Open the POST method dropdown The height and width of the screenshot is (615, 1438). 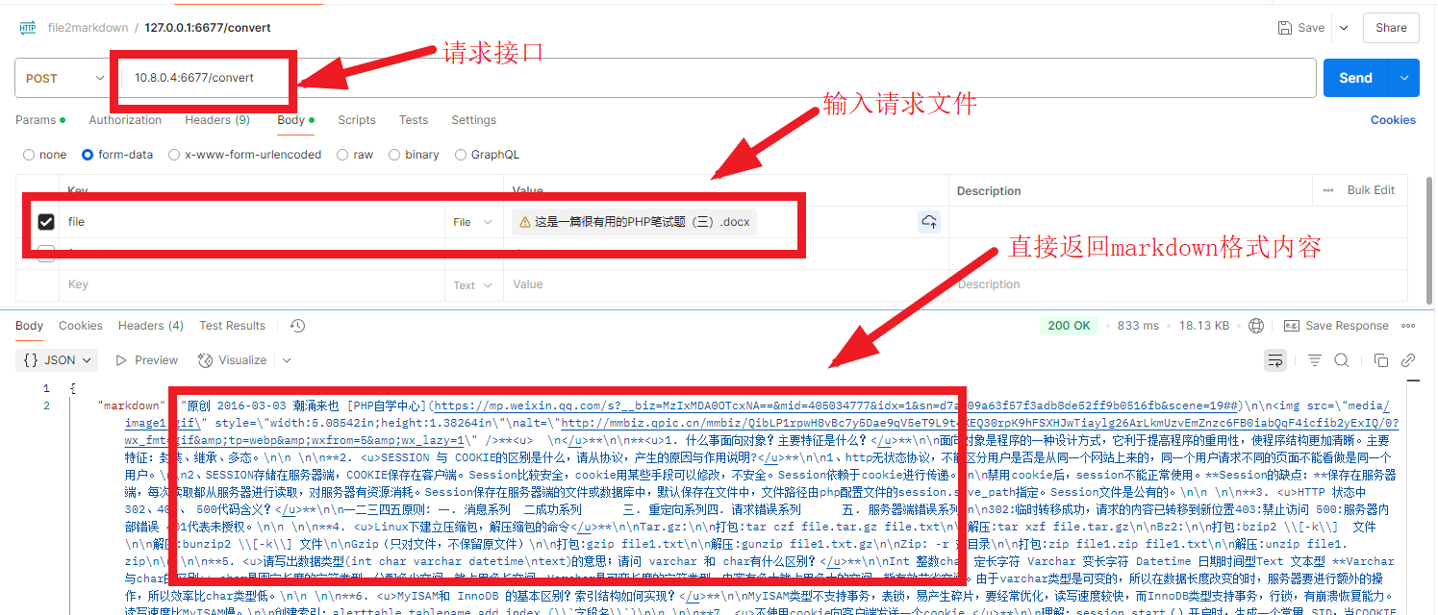point(64,78)
